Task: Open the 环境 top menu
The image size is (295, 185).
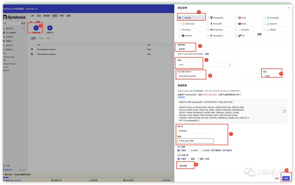Action: click(x=61, y=16)
